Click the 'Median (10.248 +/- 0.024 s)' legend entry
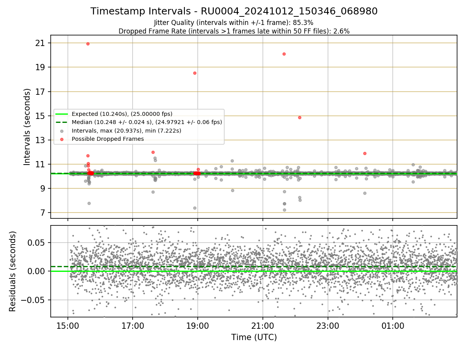 (147, 122)
